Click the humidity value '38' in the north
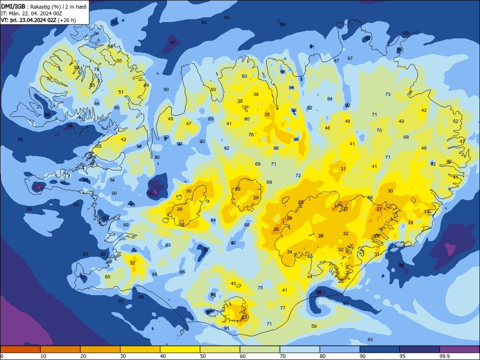Image resolution: width=480 pixels, height=360 pixels. (x=256, y=94)
